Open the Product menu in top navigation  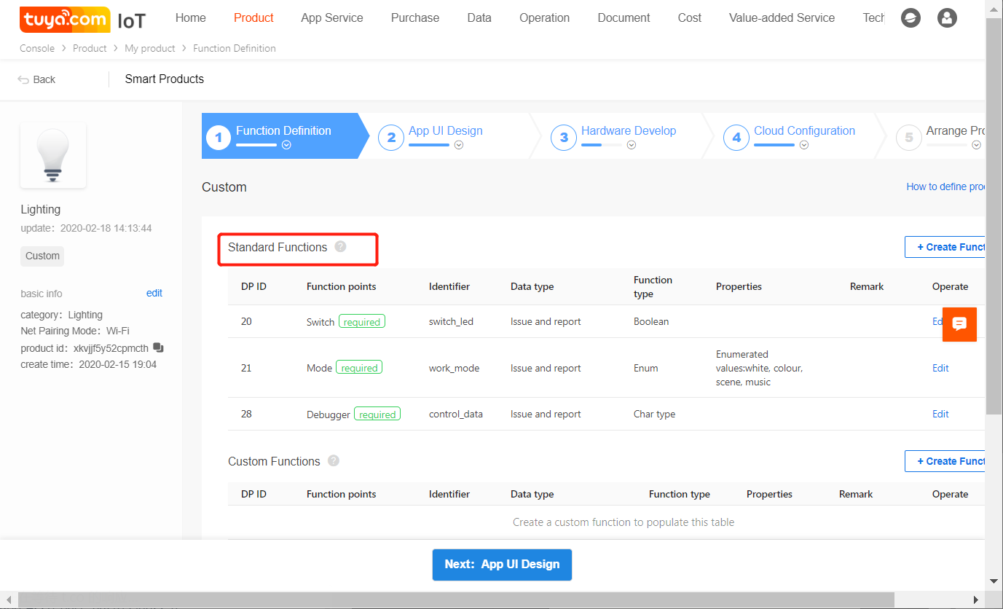[x=253, y=18]
